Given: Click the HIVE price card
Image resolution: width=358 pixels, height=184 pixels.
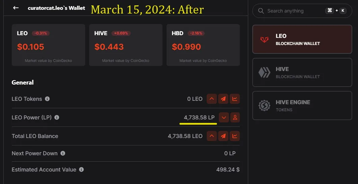Looking at the screenshot, I should click(126, 45).
